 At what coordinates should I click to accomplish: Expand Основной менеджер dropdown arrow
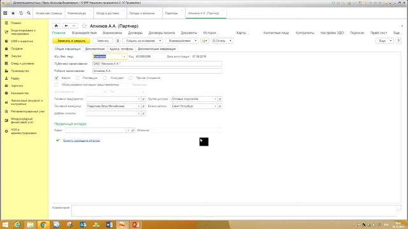click(138, 106)
